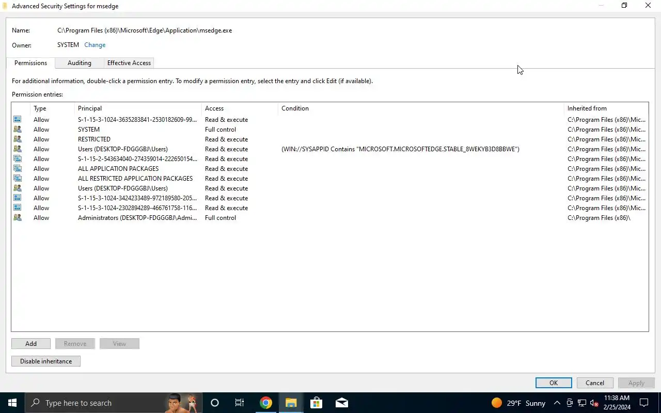Click the icon beside ALL APPLICATION PACKAGES entry
661x413 pixels.
(18, 169)
